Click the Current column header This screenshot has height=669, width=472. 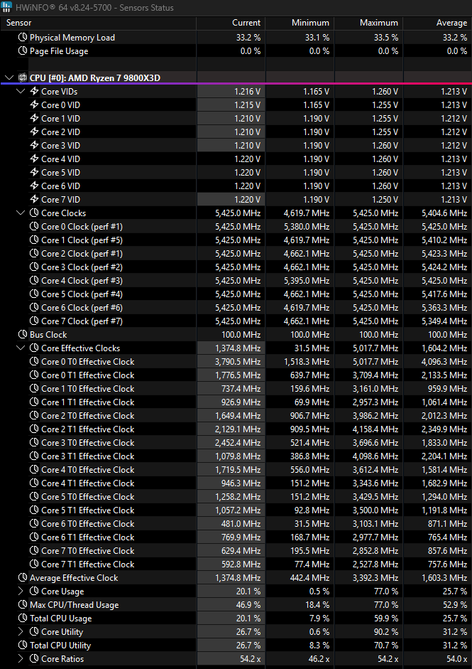pyautogui.click(x=231, y=23)
